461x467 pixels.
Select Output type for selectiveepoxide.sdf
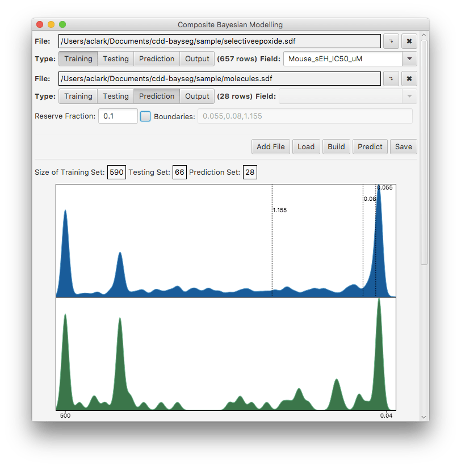click(x=197, y=59)
